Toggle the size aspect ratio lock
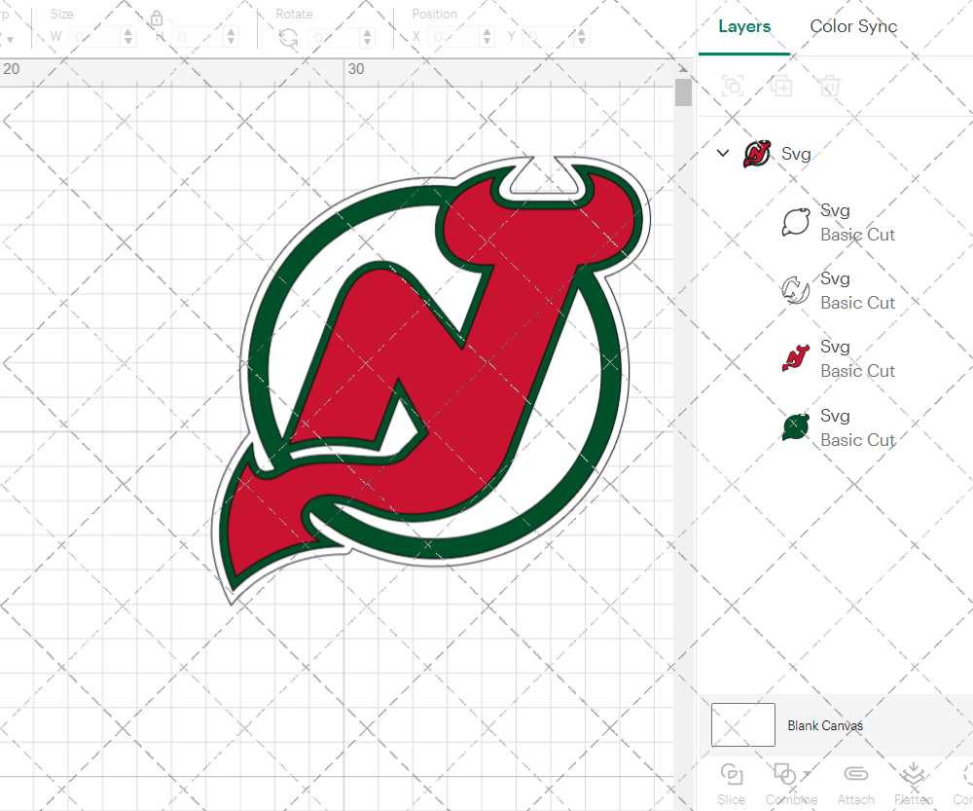This screenshot has height=811, width=973. click(157, 18)
